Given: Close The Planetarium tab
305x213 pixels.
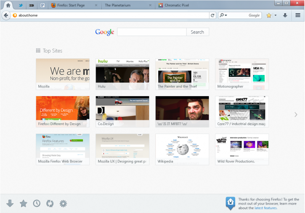Looking at the screenshot, I should click(x=150, y=5).
